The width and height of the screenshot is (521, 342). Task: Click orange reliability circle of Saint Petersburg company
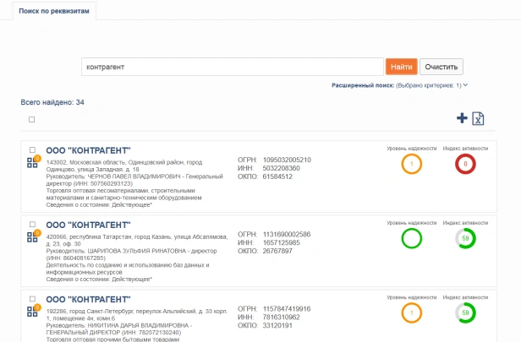pos(411,312)
